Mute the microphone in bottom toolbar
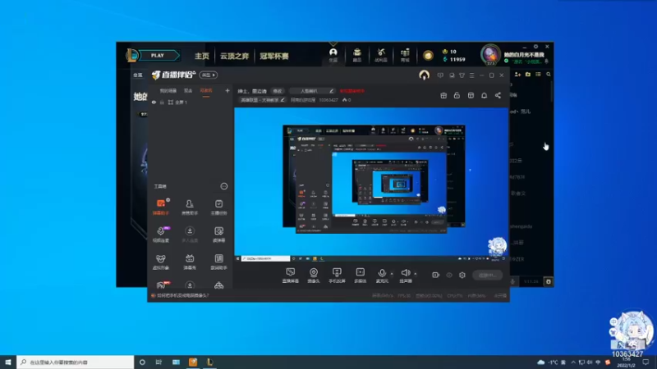 381,275
